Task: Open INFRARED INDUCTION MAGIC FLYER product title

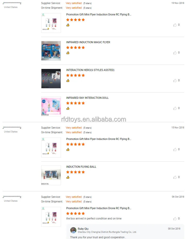Action: pyautogui.click(x=88, y=42)
